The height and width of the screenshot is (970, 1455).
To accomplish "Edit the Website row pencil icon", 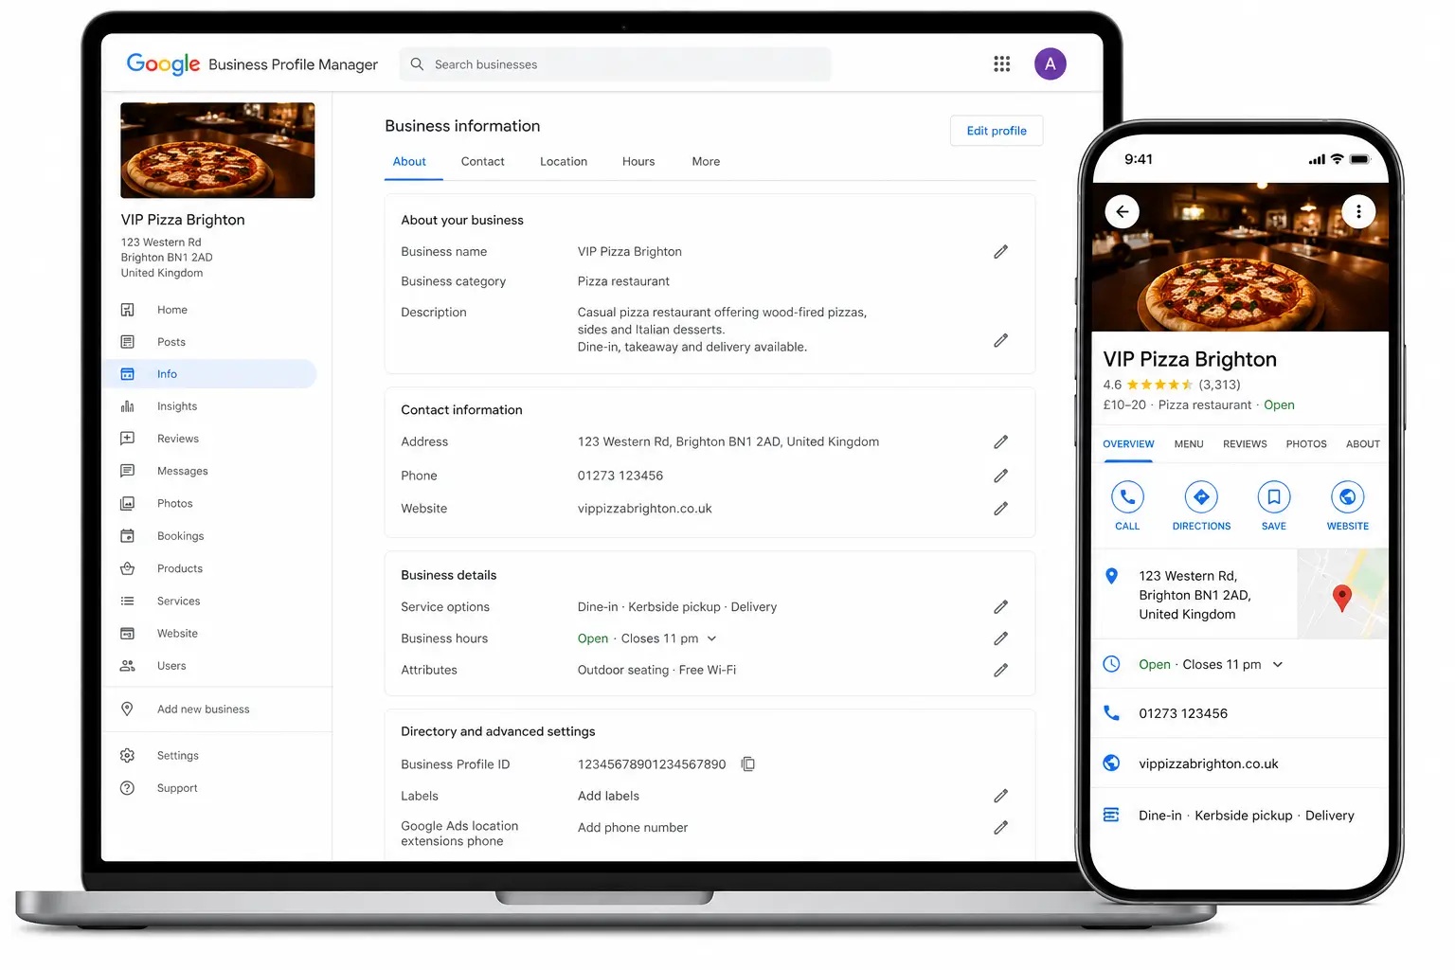I will (x=1000, y=509).
